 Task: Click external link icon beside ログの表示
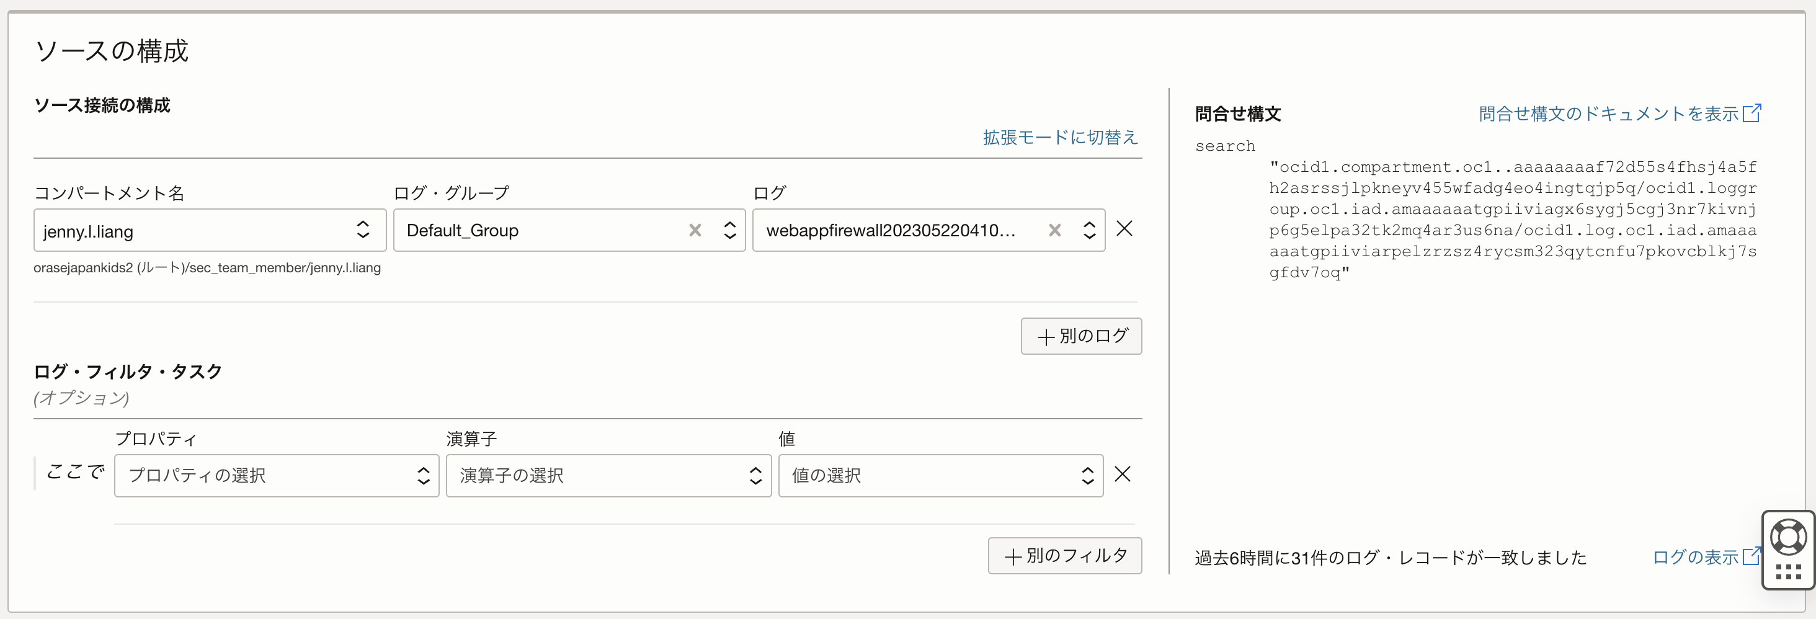tap(1751, 557)
